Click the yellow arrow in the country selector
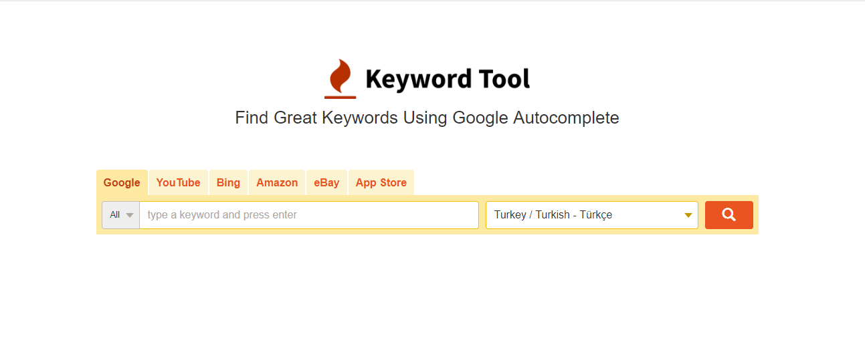This screenshot has width=865, height=356. pyautogui.click(x=688, y=215)
